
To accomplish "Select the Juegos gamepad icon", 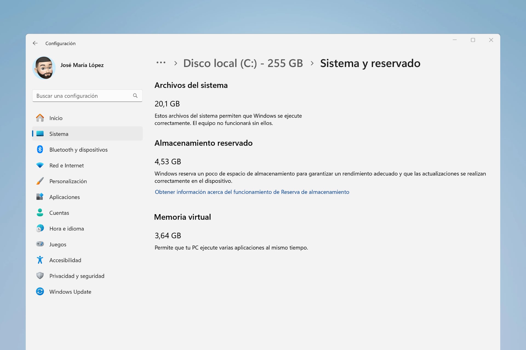I will tap(40, 244).
